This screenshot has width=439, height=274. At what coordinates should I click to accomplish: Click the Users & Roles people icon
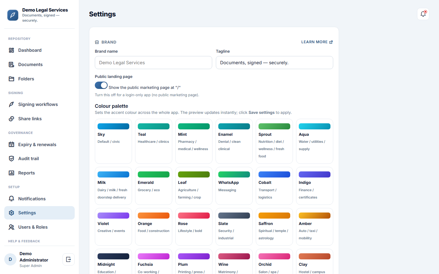coord(12,227)
